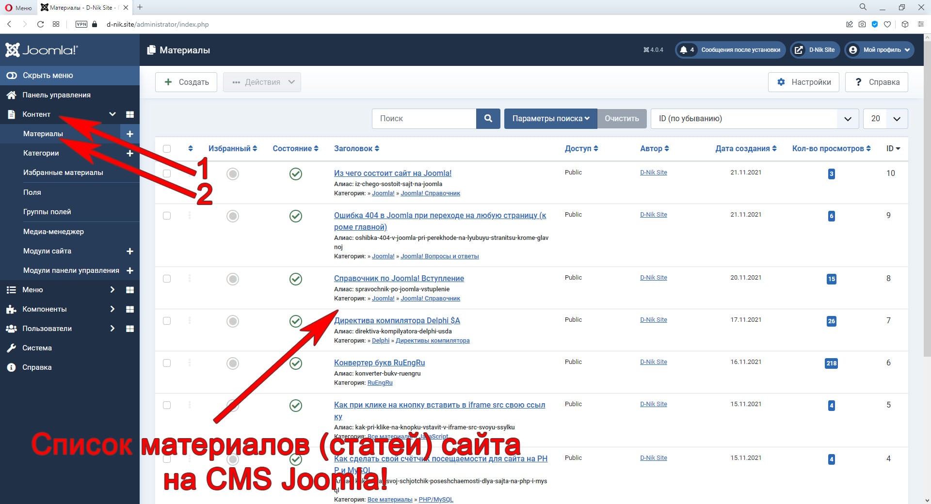
Task: Open the Действия dropdown
Action: (262, 82)
